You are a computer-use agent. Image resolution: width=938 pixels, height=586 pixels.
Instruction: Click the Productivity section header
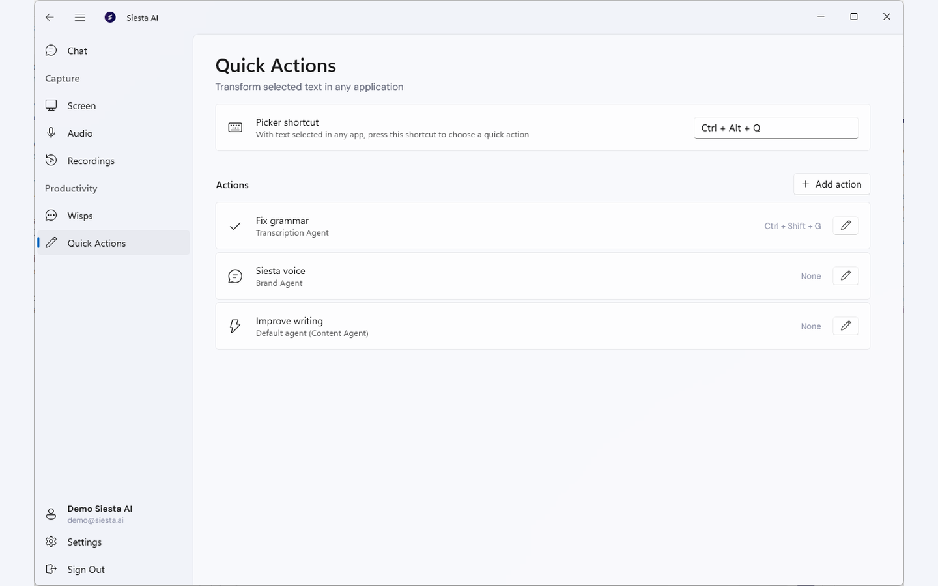pyautogui.click(x=71, y=188)
